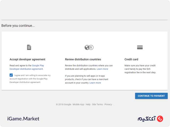Click the © 2018 Google footer text
This screenshot has width=170, height=127.
[63, 105]
